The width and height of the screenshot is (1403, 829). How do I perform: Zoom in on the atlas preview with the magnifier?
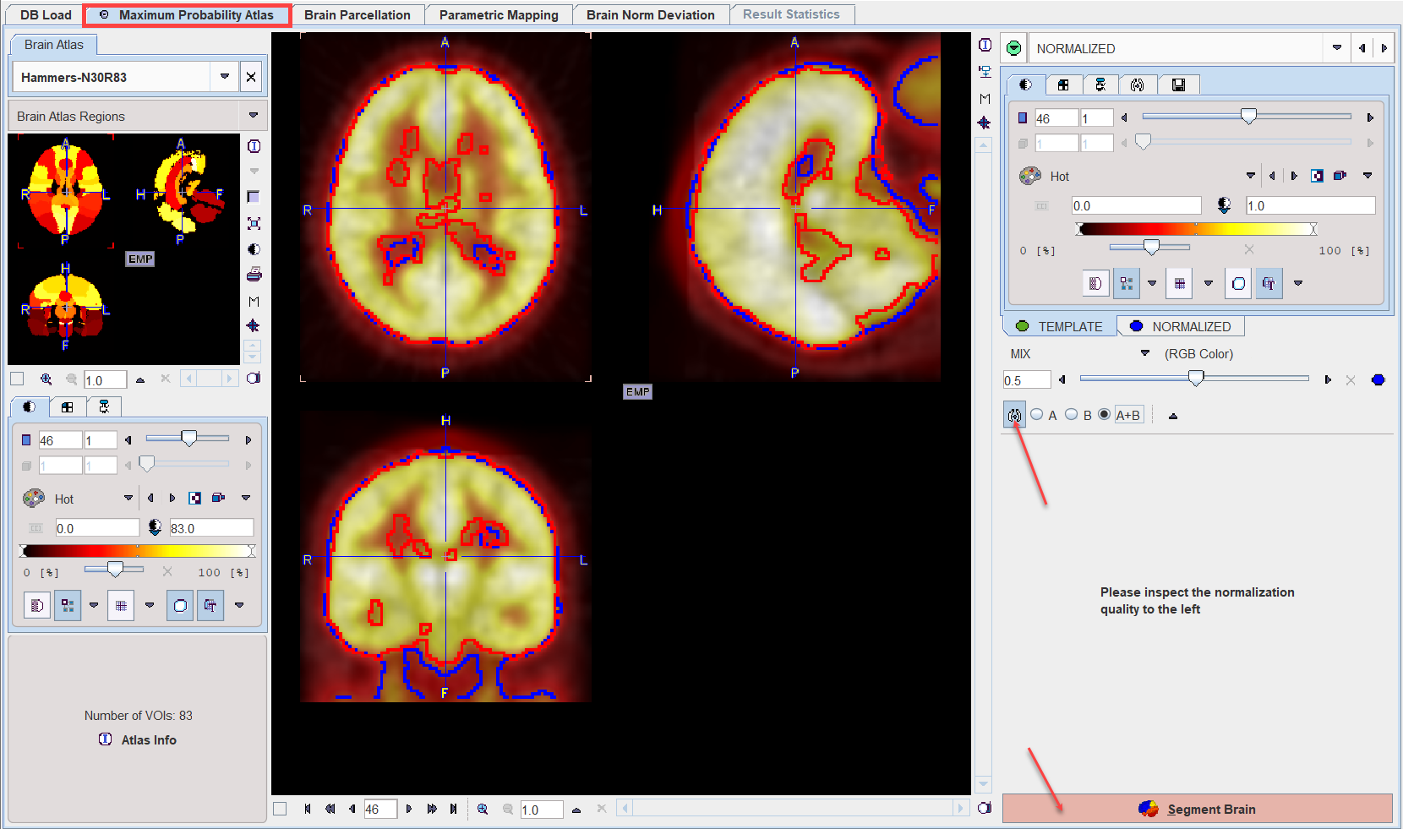point(46,379)
